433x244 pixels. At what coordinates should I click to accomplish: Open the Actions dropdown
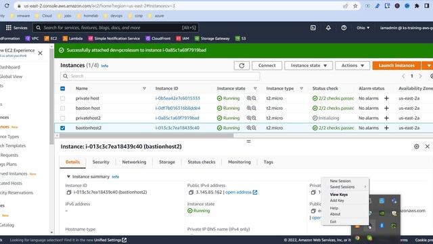pos(352,66)
